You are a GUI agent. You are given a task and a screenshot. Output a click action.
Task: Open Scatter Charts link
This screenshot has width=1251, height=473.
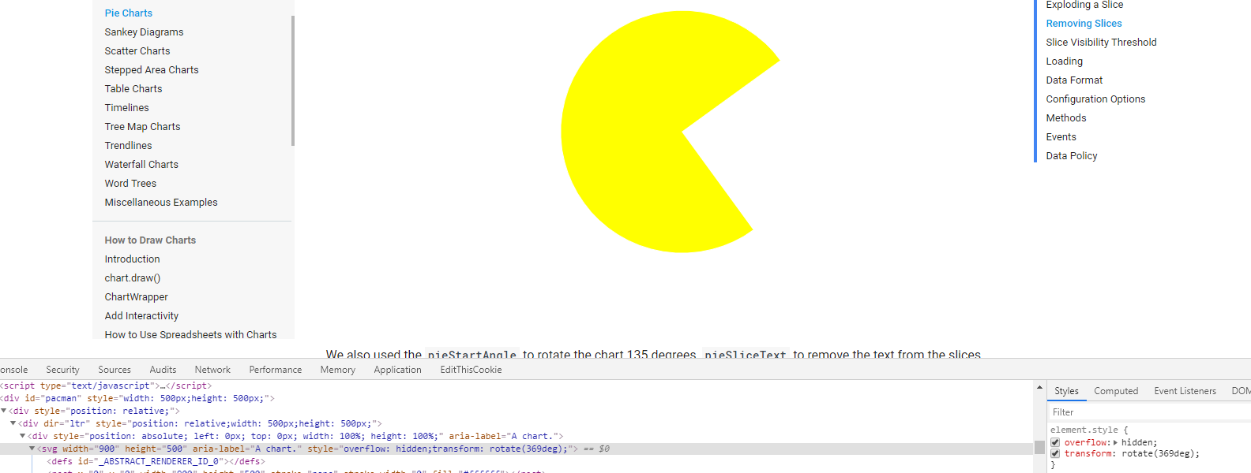point(137,51)
